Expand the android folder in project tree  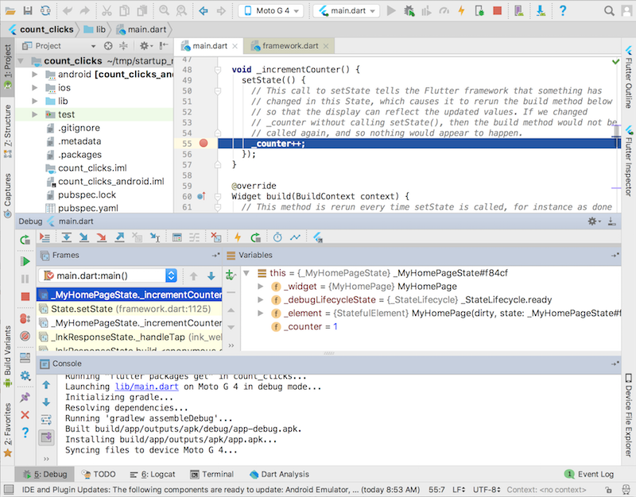pyautogui.click(x=35, y=75)
